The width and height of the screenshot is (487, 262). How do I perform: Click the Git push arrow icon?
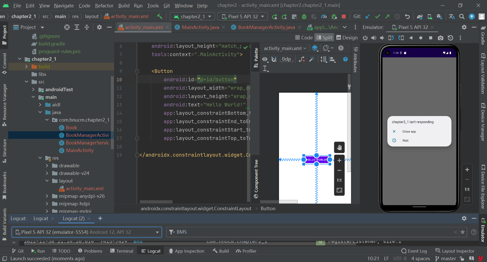click(x=387, y=17)
